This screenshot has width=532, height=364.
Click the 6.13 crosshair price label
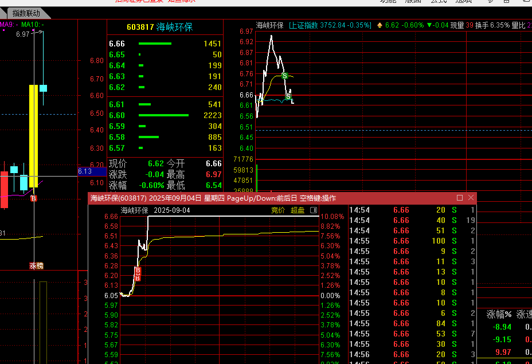(x=92, y=171)
